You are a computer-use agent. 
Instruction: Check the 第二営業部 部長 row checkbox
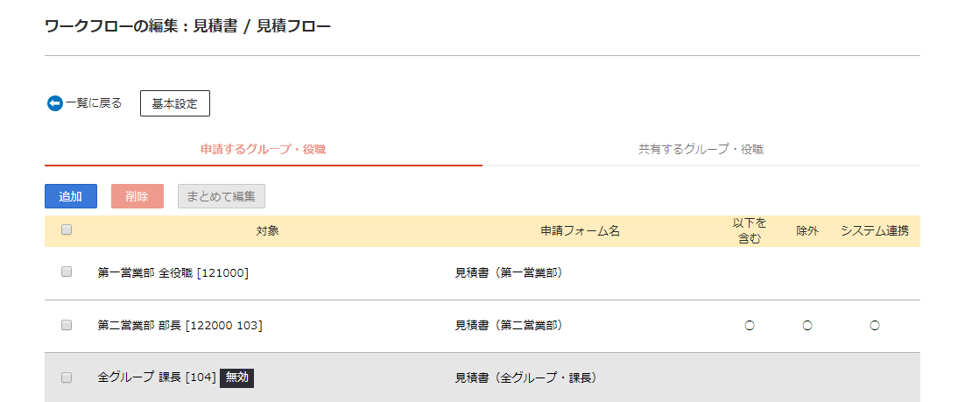67,325
